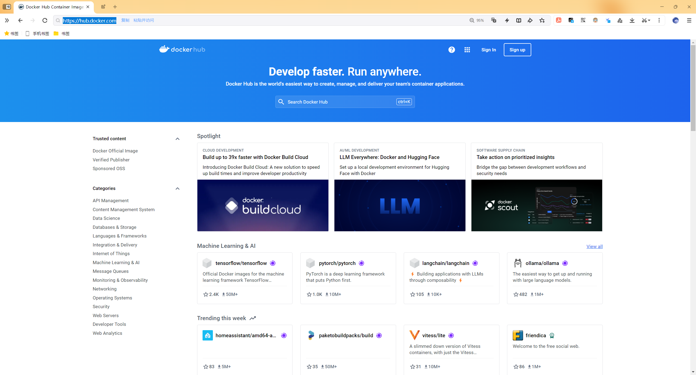
Task: Click the red PDF extension icon
Action: point(559,20)
